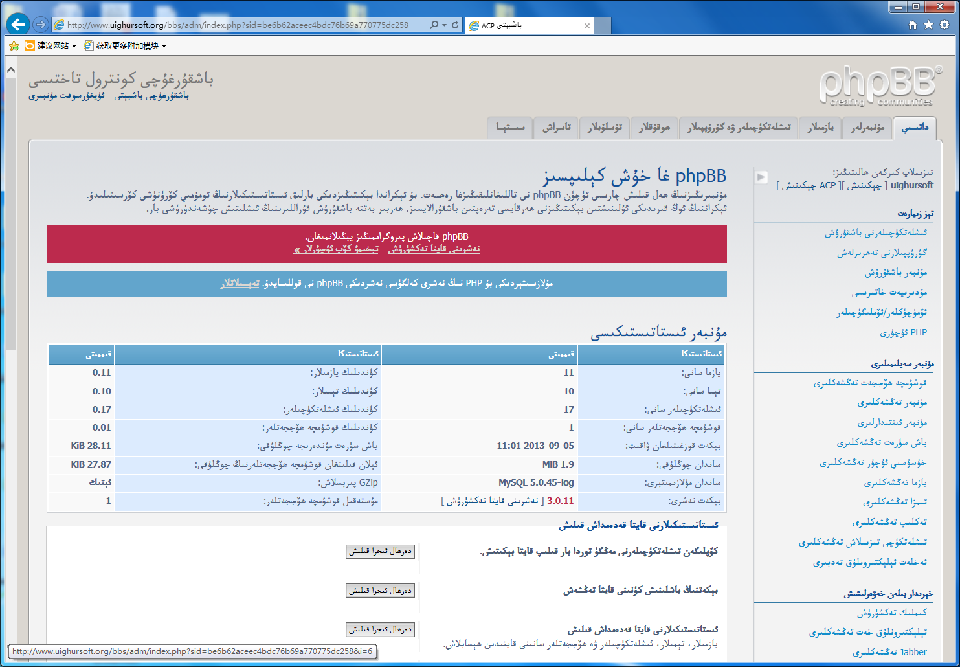
Task: Run now button for resynchronising statistics
Action: point(380,629)
